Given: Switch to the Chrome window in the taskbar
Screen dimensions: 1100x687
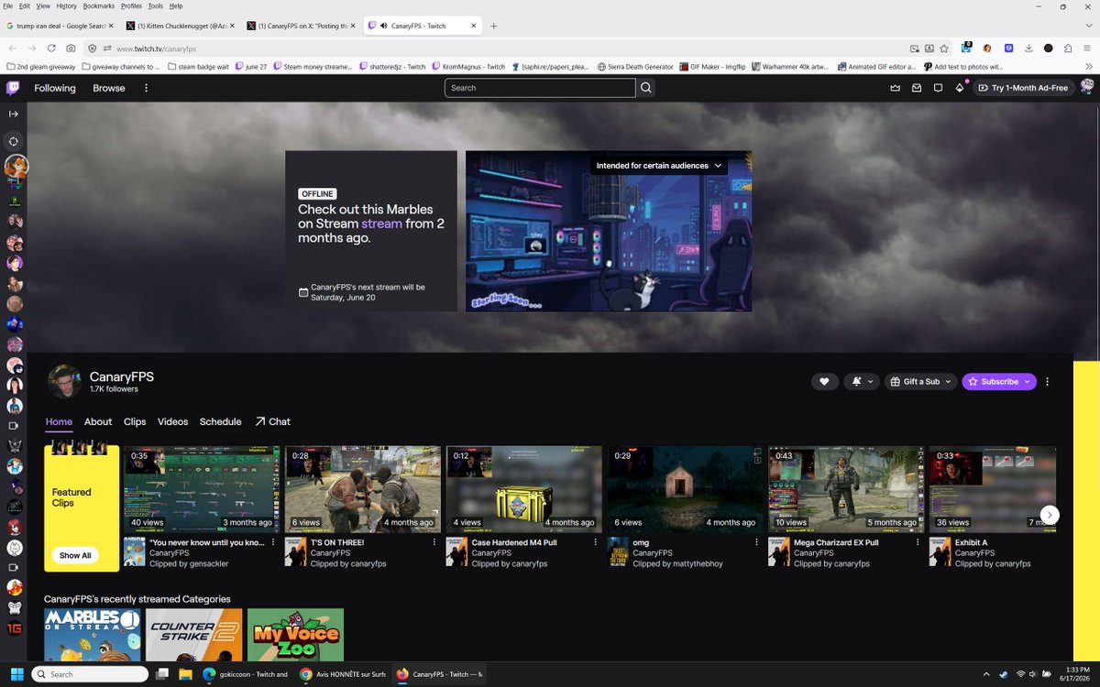Looking at the screenshot, I should coord(341,674).
